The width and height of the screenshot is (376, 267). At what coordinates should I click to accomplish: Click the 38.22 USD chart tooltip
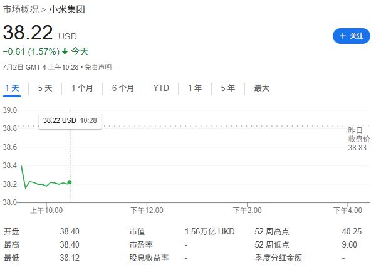tap(70, 120)
